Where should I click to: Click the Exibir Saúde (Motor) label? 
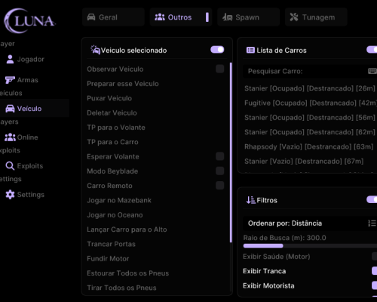(x=277, y=257)
